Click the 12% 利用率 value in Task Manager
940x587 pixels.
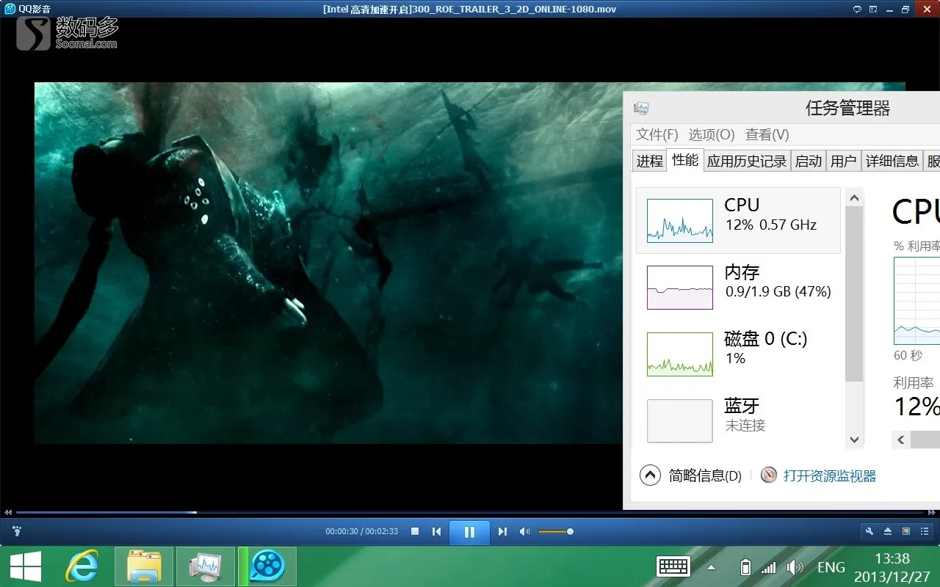click(x=916, y=406)
